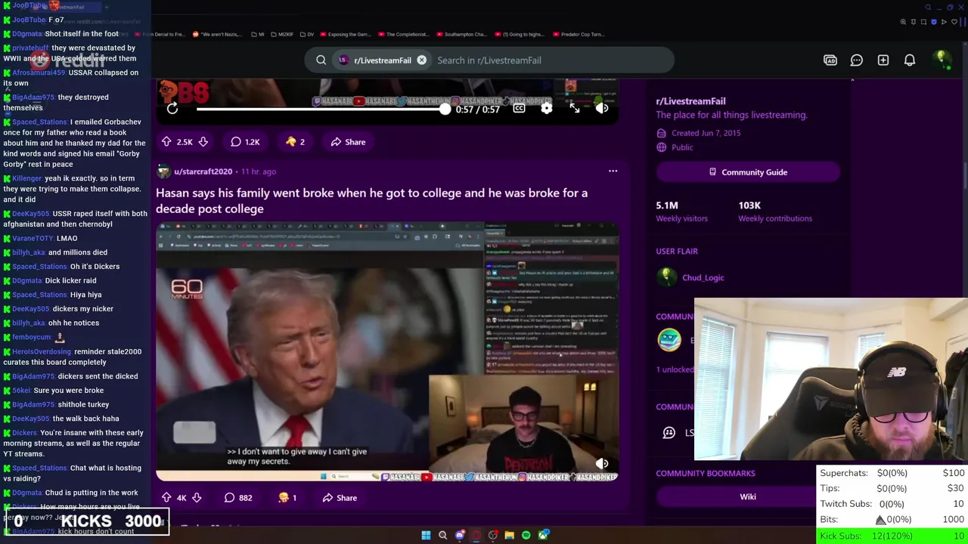Focus the 'Search in r/LivestreamFail' field
The image size is (968, 544).
coord(552,60)
